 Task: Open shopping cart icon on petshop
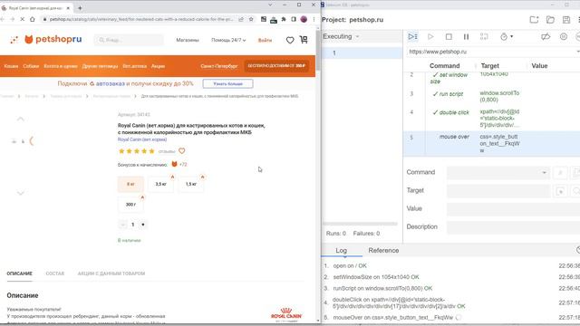tap(304, 40)
